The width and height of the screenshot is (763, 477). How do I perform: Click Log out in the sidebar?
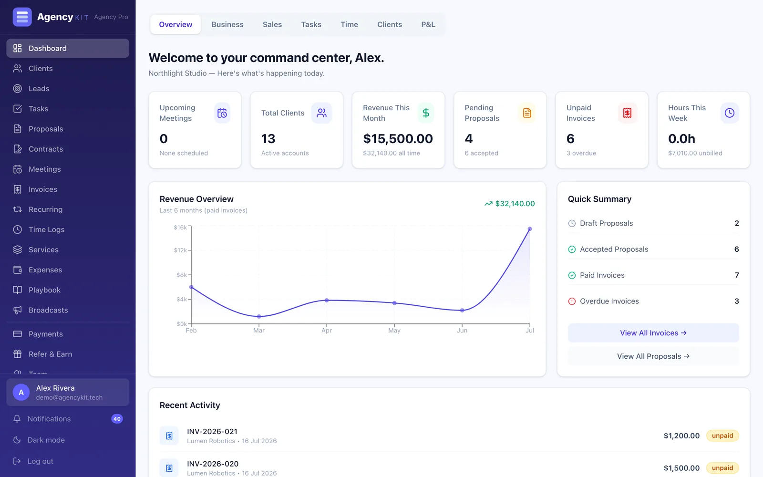[68, 461]
